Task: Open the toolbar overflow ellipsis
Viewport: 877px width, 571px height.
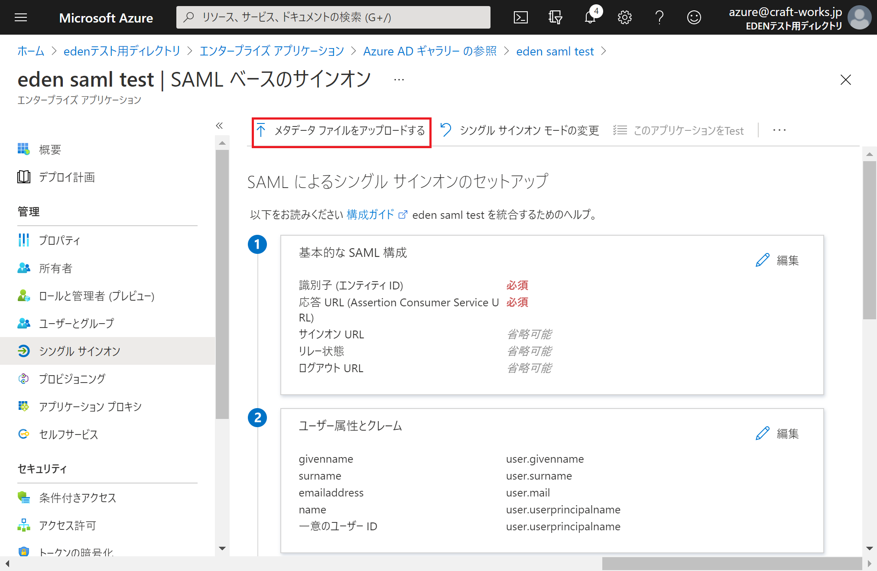Action: [x=779, y=130]
